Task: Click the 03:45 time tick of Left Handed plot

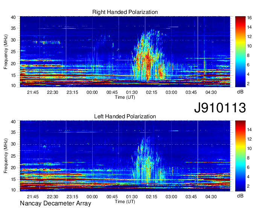Action: [191, 197]
